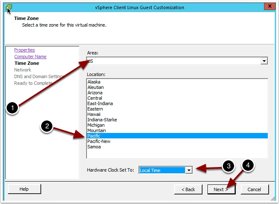This screenshot has width=279, height=204.
Task: Click the Local Time combo box value
Action: (162, 170)
